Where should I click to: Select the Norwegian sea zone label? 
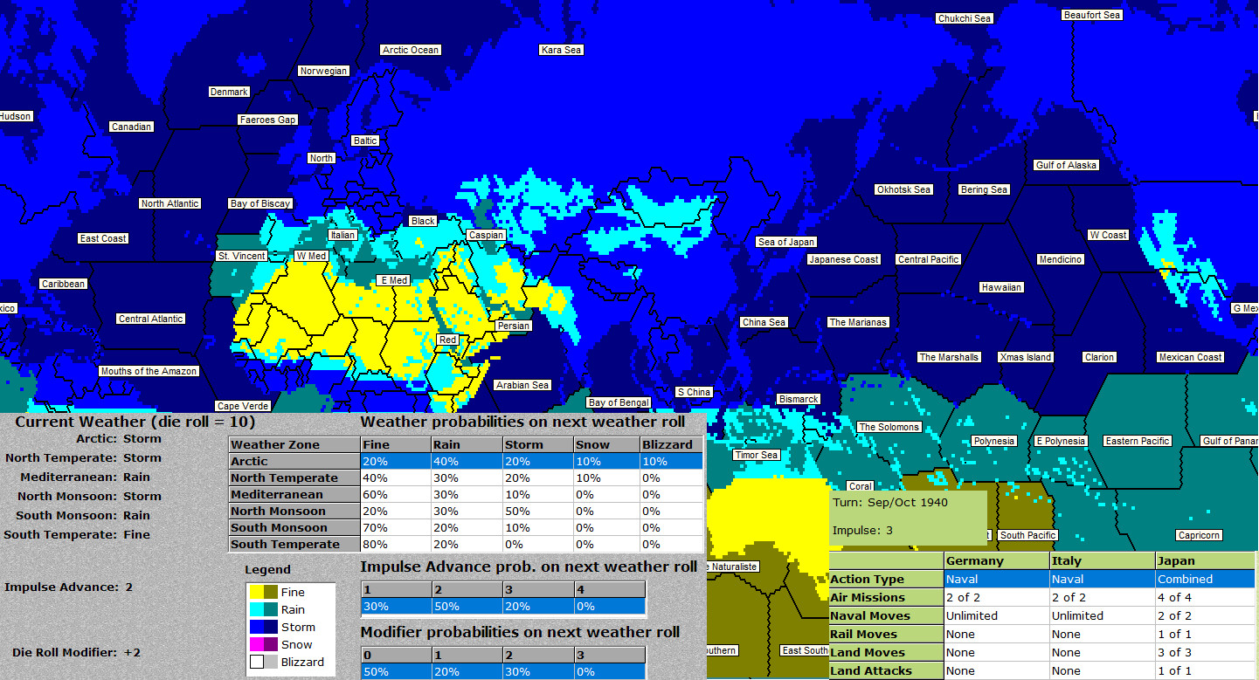tap(323, 71)
